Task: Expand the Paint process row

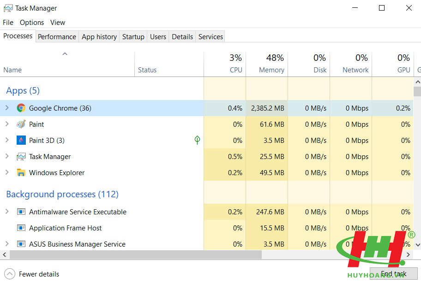Action: click(7, 124)
